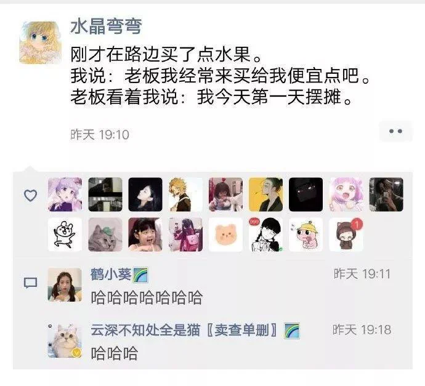This screenshot has width=425, height=386.
Task: Tap the blond anime boy liker avatar
Action: (185, 195)
